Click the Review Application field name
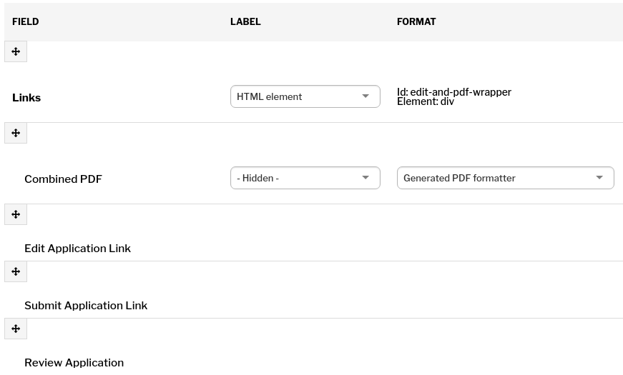The height and width of the screenshot is (375, 623). tap(74, 363)
